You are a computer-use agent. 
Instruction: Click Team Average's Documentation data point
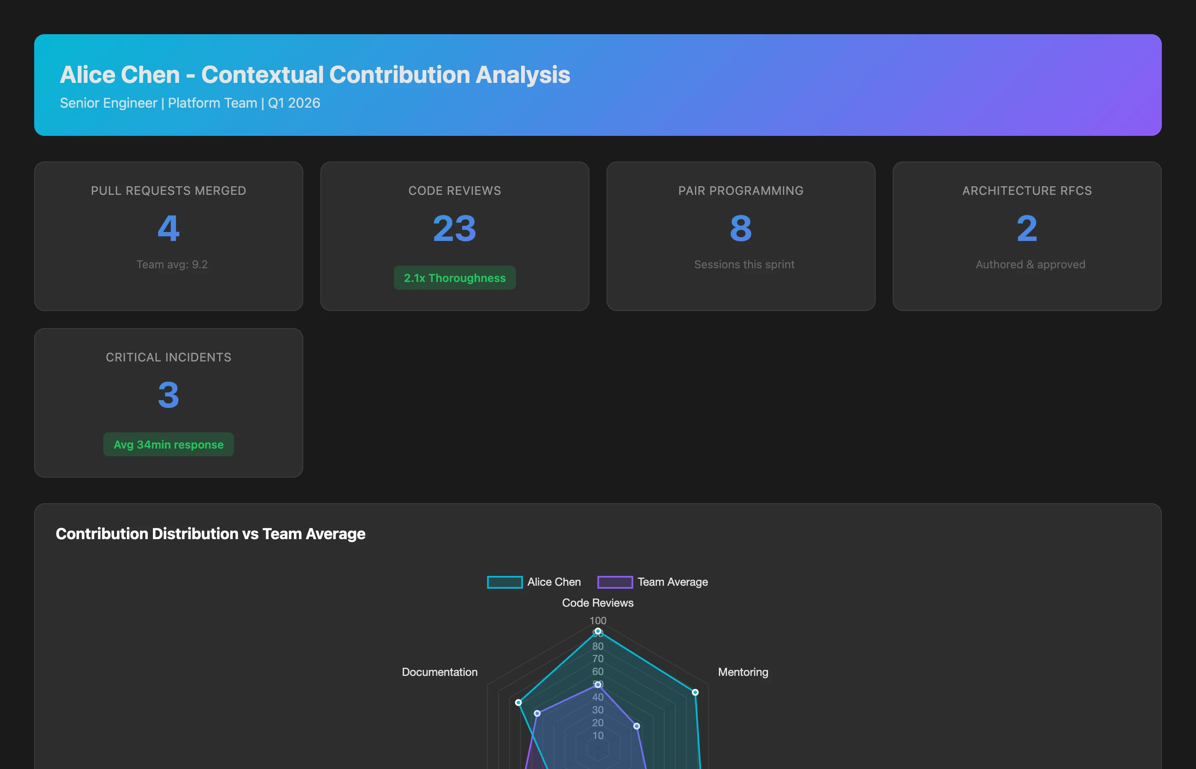[x=537, y=713]
